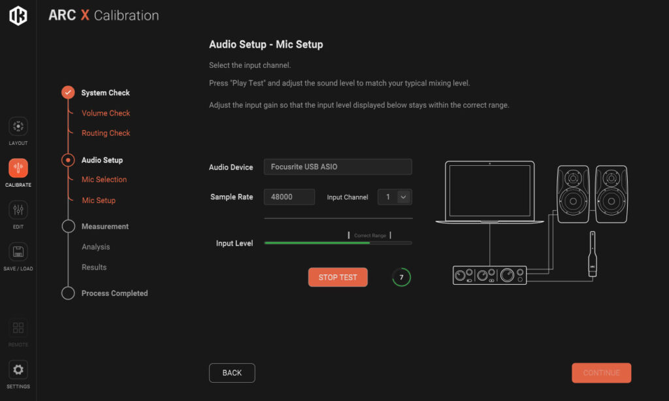Click the IK Multimedia logo icon
The height and width of the screenshot is (401, 669).
pyautogui.click(x=18, y=16)
